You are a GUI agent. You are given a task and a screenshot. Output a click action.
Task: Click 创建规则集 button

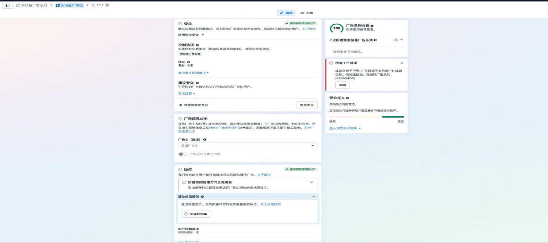(x=196, y=214)
